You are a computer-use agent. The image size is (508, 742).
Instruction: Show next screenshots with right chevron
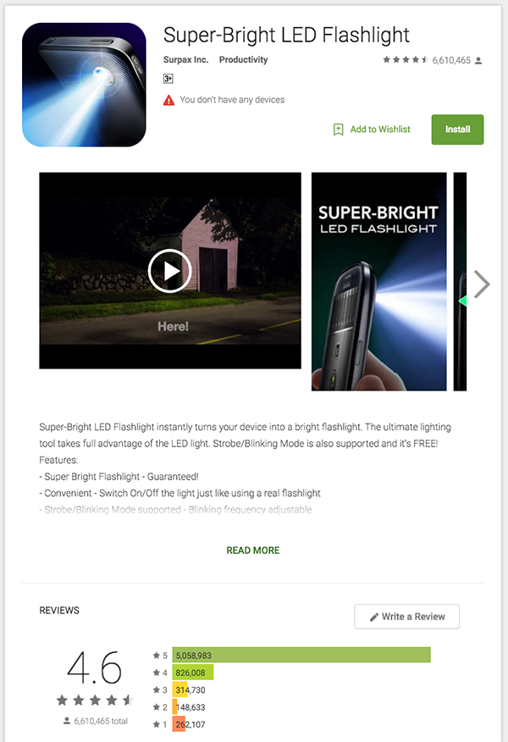[482, 284]
